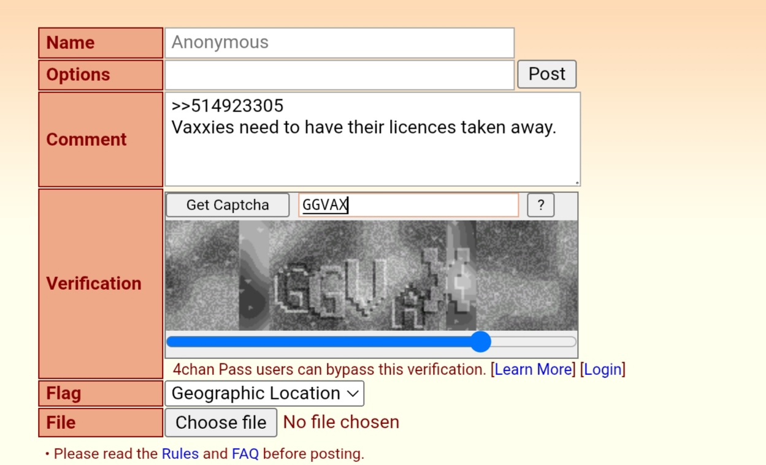Click the blue captcha slider handle

(x=481, y=341)
